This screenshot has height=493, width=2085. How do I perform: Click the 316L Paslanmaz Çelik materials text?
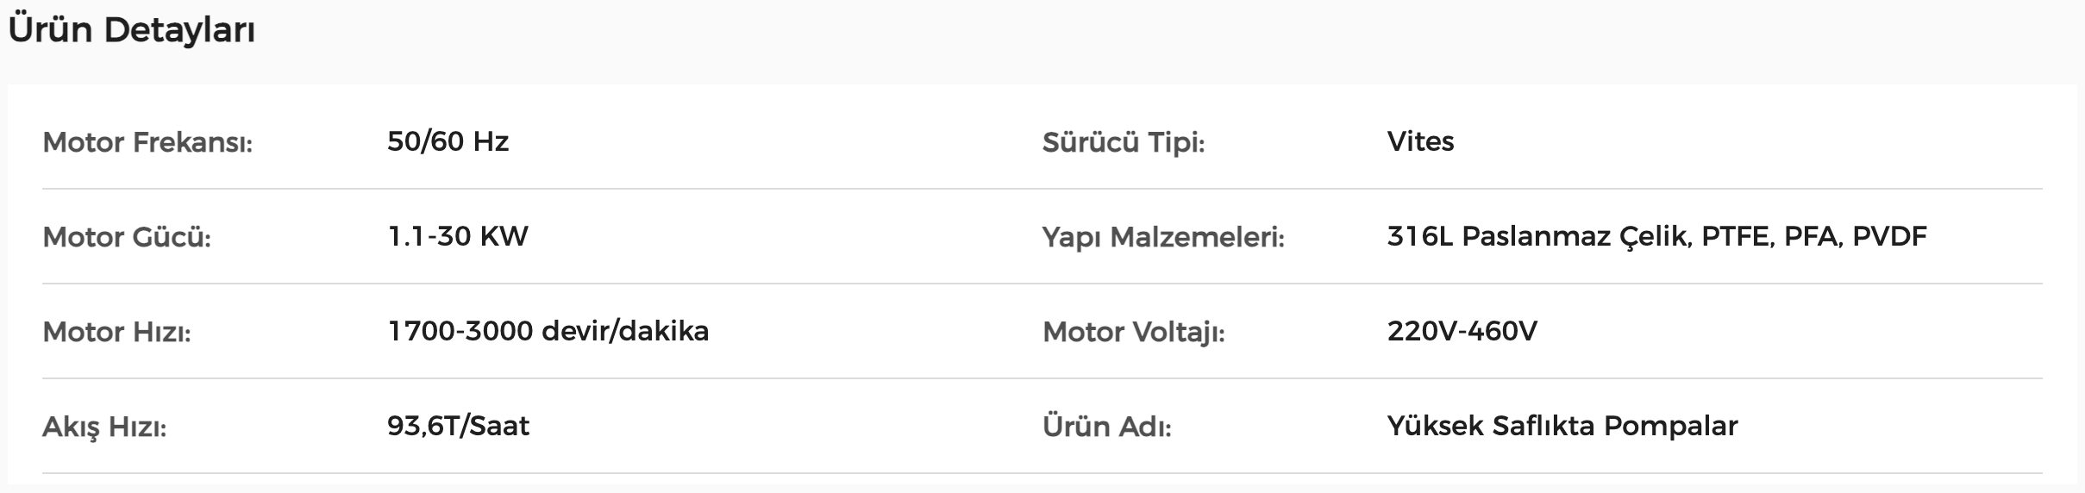[x=1538, y=236]
